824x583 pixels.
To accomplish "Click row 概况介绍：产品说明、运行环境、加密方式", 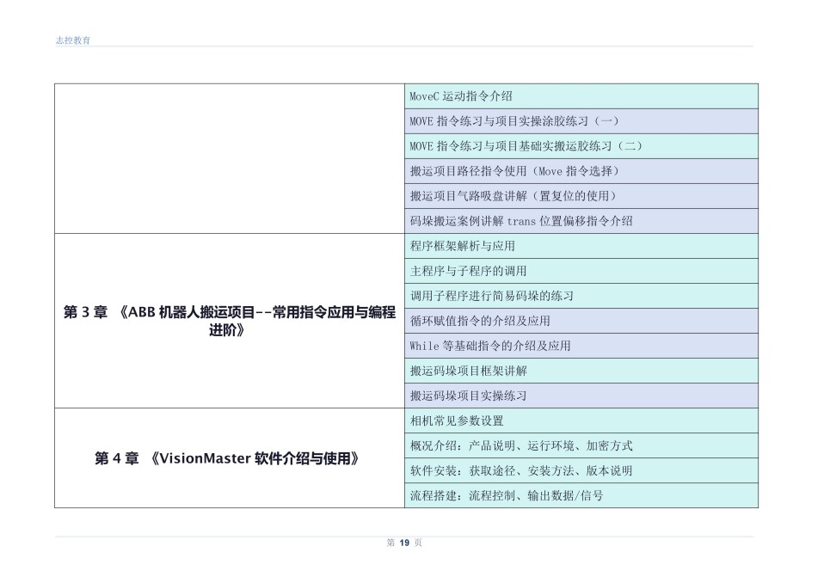I will (581, 445).
